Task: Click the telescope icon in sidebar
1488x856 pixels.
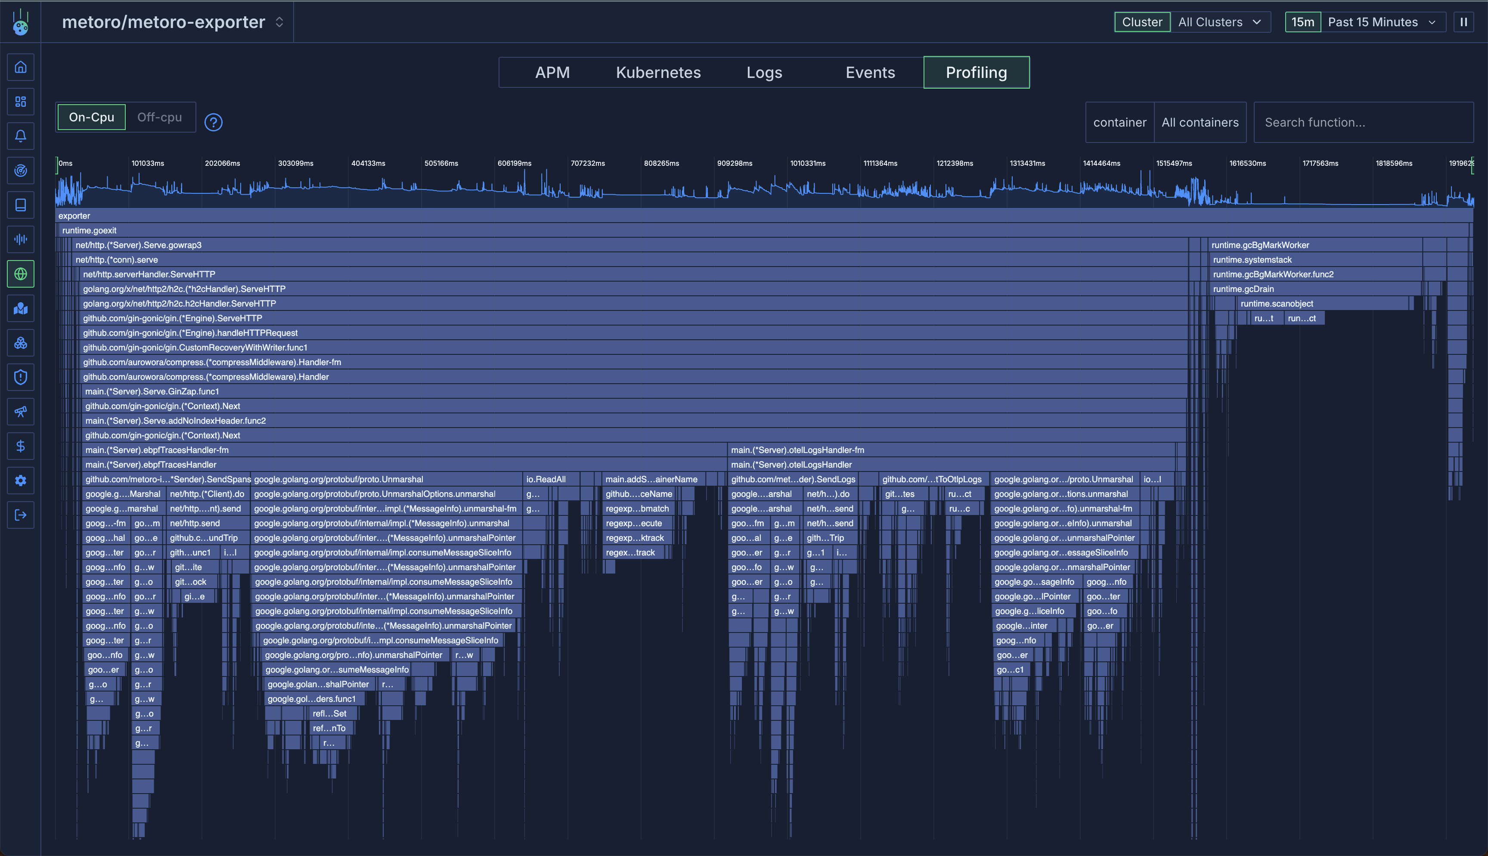Action: coord(21,412)
